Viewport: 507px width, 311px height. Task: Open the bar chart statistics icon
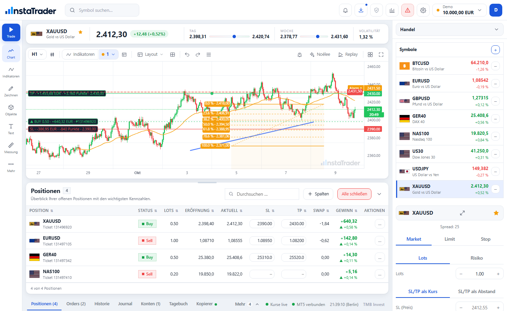pyautogui.click(x=392, y=10)
